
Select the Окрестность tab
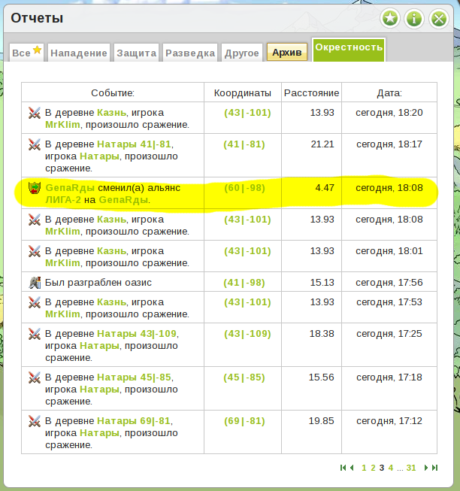pyautogui.click(x=349, y=50)
